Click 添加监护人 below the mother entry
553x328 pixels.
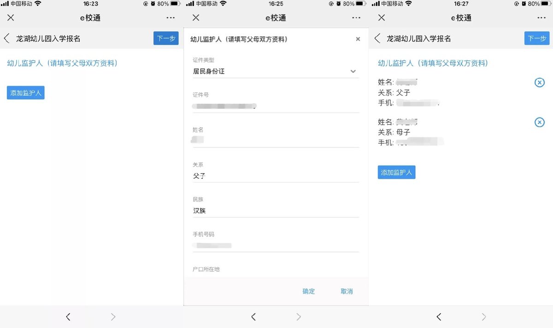tap(396, 172)
